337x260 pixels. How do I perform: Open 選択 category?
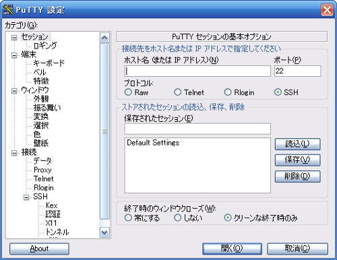41,125
